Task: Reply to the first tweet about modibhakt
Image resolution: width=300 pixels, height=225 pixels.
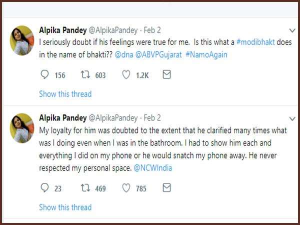Action: 44,75
